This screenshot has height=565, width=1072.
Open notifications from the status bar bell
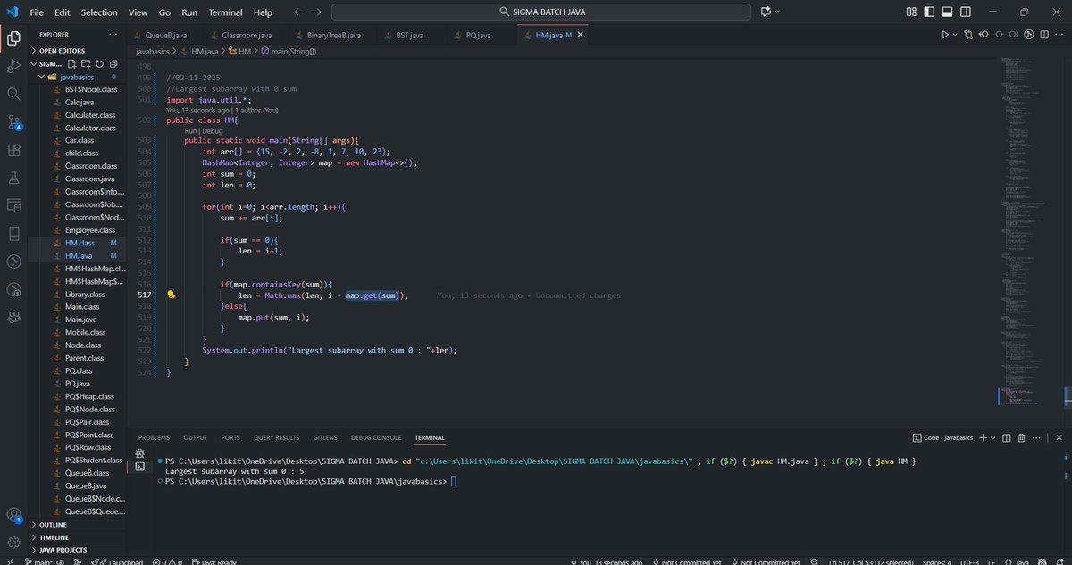1060,561
